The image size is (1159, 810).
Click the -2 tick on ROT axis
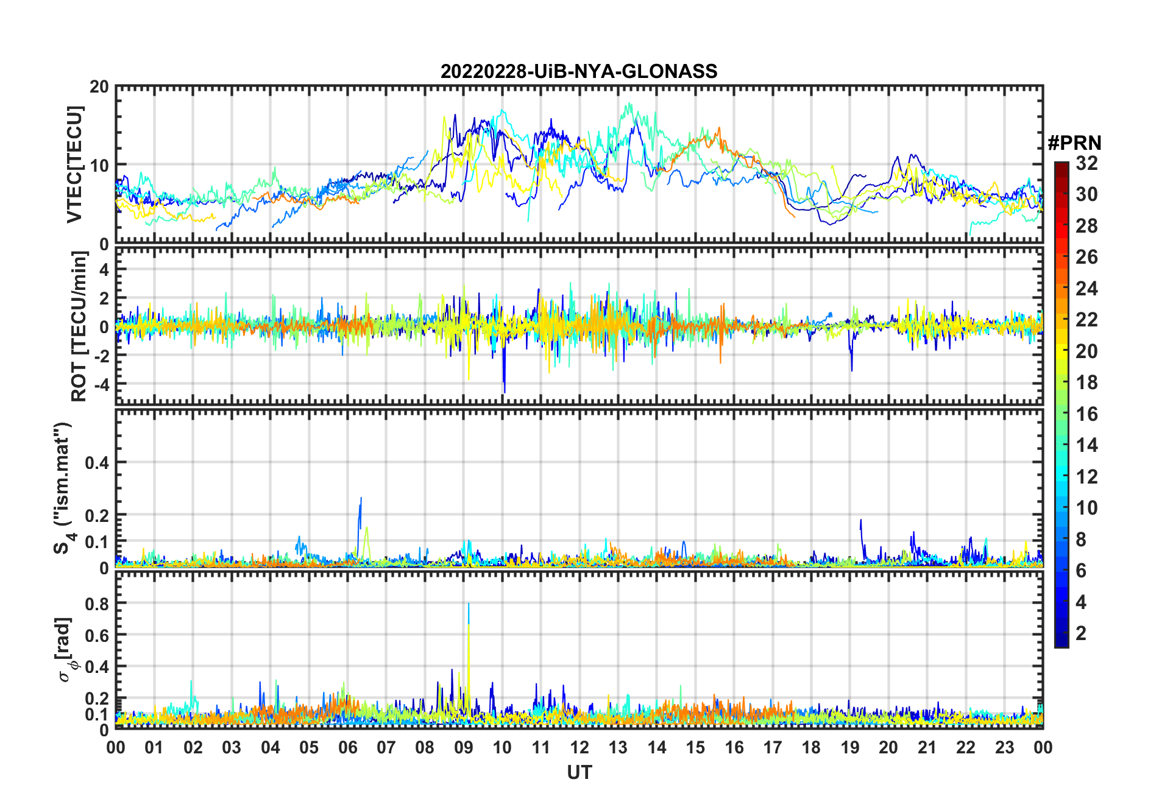pos(102,356)
